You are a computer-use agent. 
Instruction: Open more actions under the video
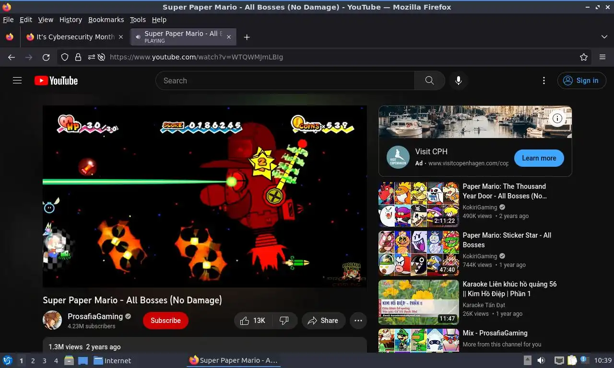358,321
